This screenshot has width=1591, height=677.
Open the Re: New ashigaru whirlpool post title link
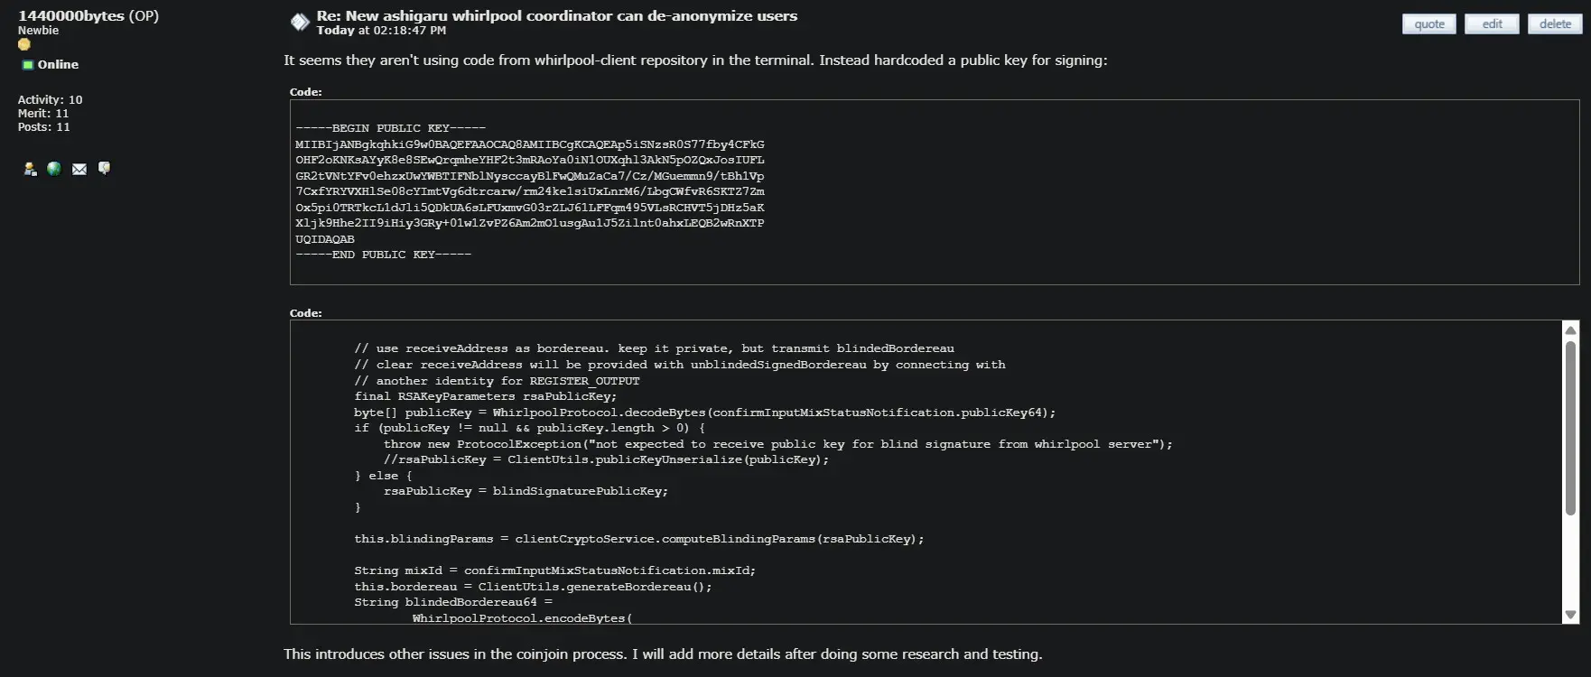(x=556, y=15)
